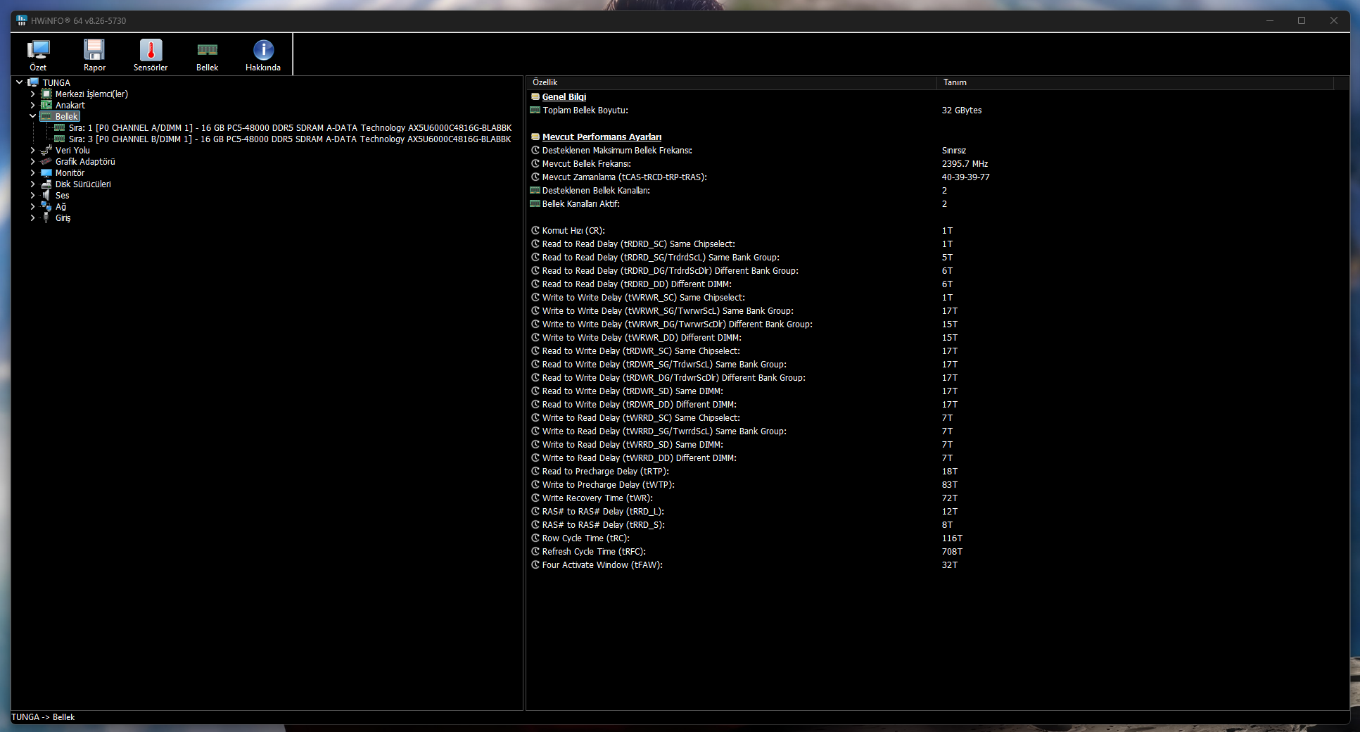Image resolution: width=1360 pixels, height=732 pixels.
Task: Maximize the HWiNFO window
Action: [1302, 20]
